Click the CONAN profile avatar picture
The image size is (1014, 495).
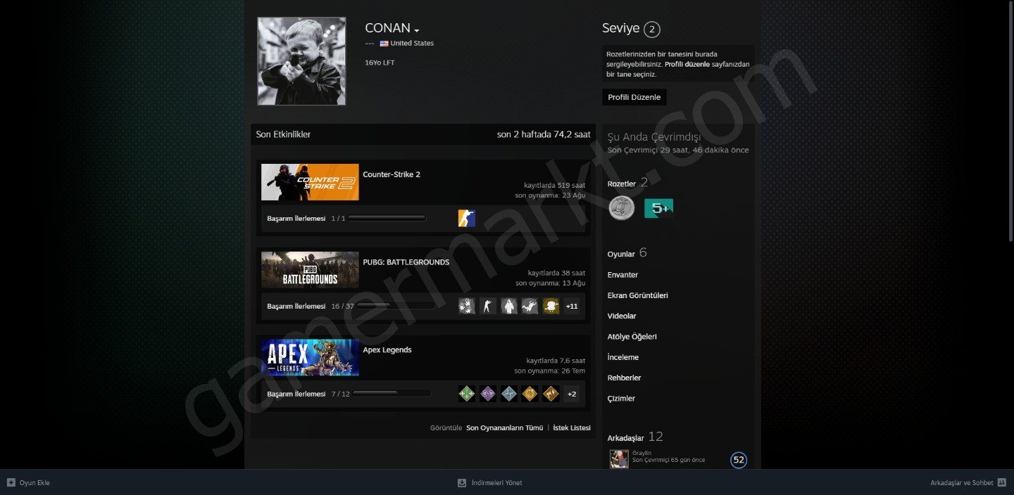(x=301, y=61)
